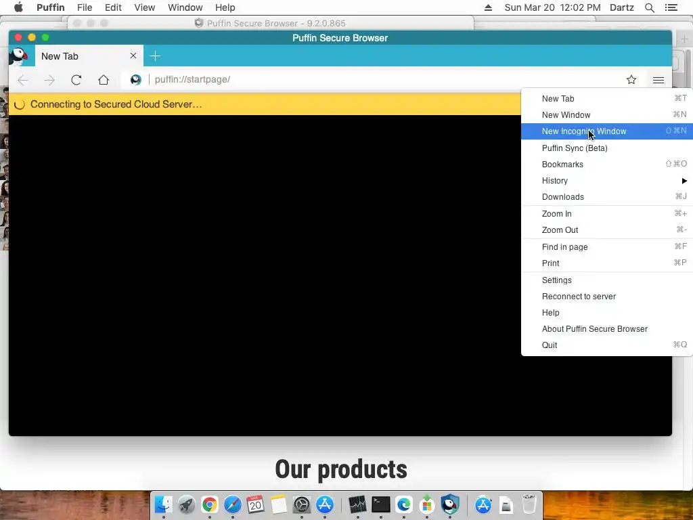Screen dimensions: 693x520
Task: Open Help in the dropdown menu
Action: pyautogui.click(x=607, y=313)
